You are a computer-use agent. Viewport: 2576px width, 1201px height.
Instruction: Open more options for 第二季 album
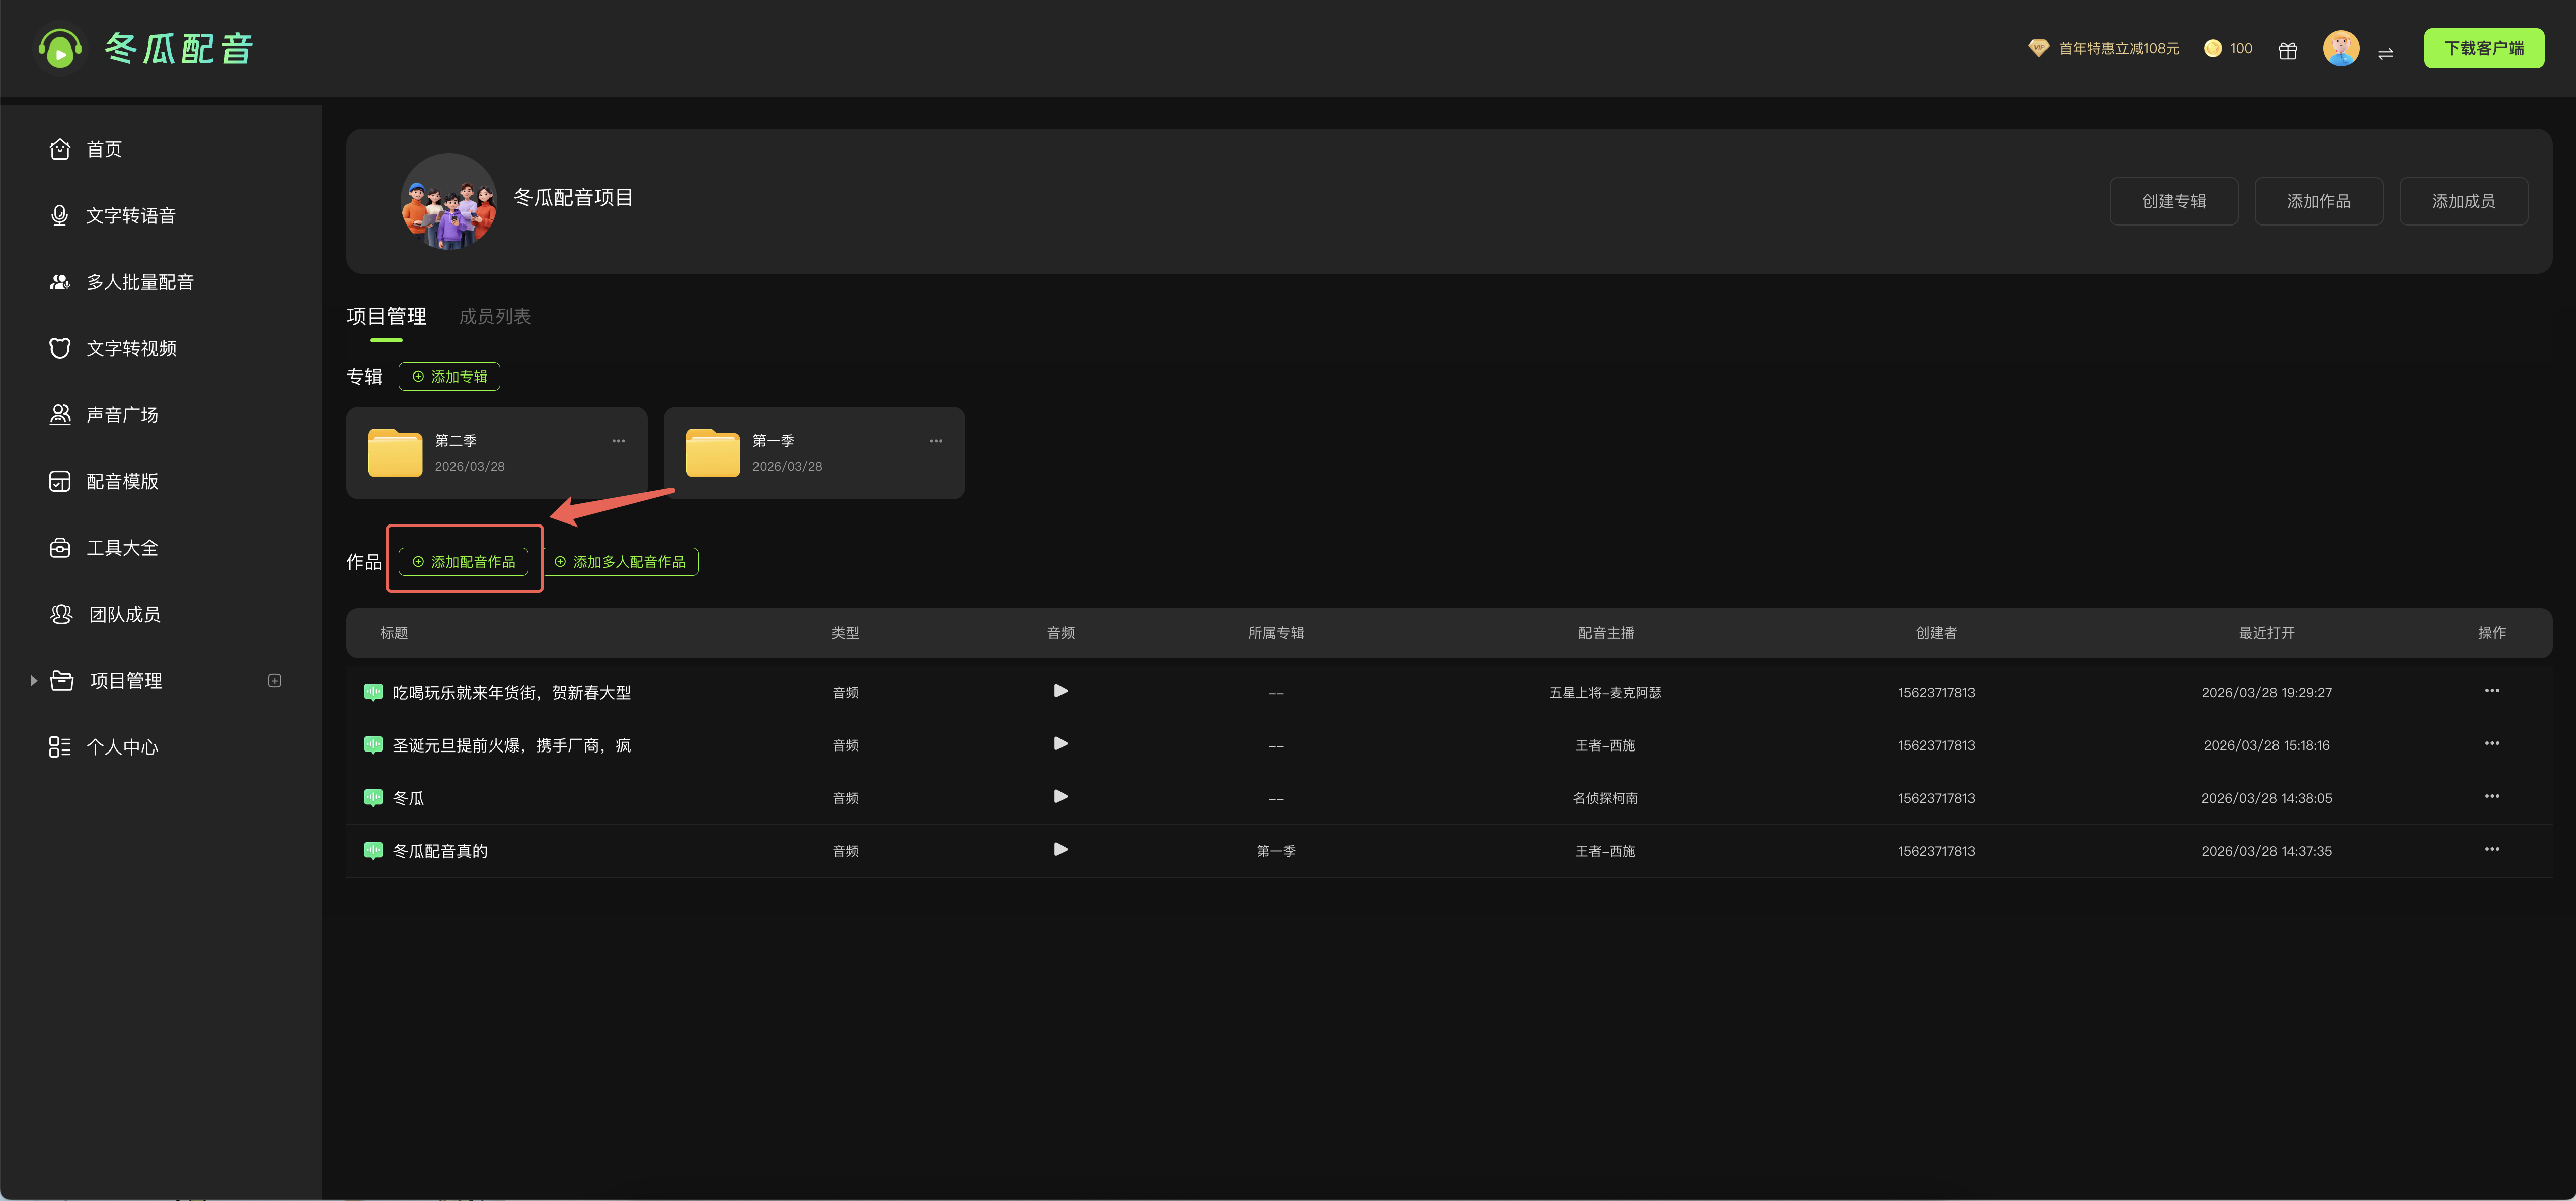click(618, 441)
